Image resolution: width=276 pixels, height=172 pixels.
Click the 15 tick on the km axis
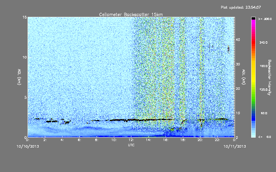[x=24, y=17]
